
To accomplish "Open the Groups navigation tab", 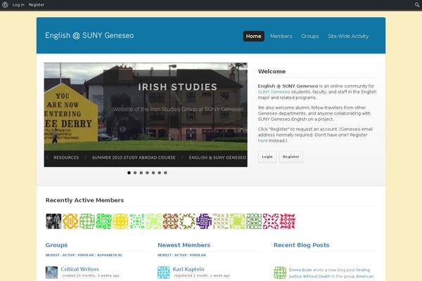I will pyautogui.click(x=310, y=36).
